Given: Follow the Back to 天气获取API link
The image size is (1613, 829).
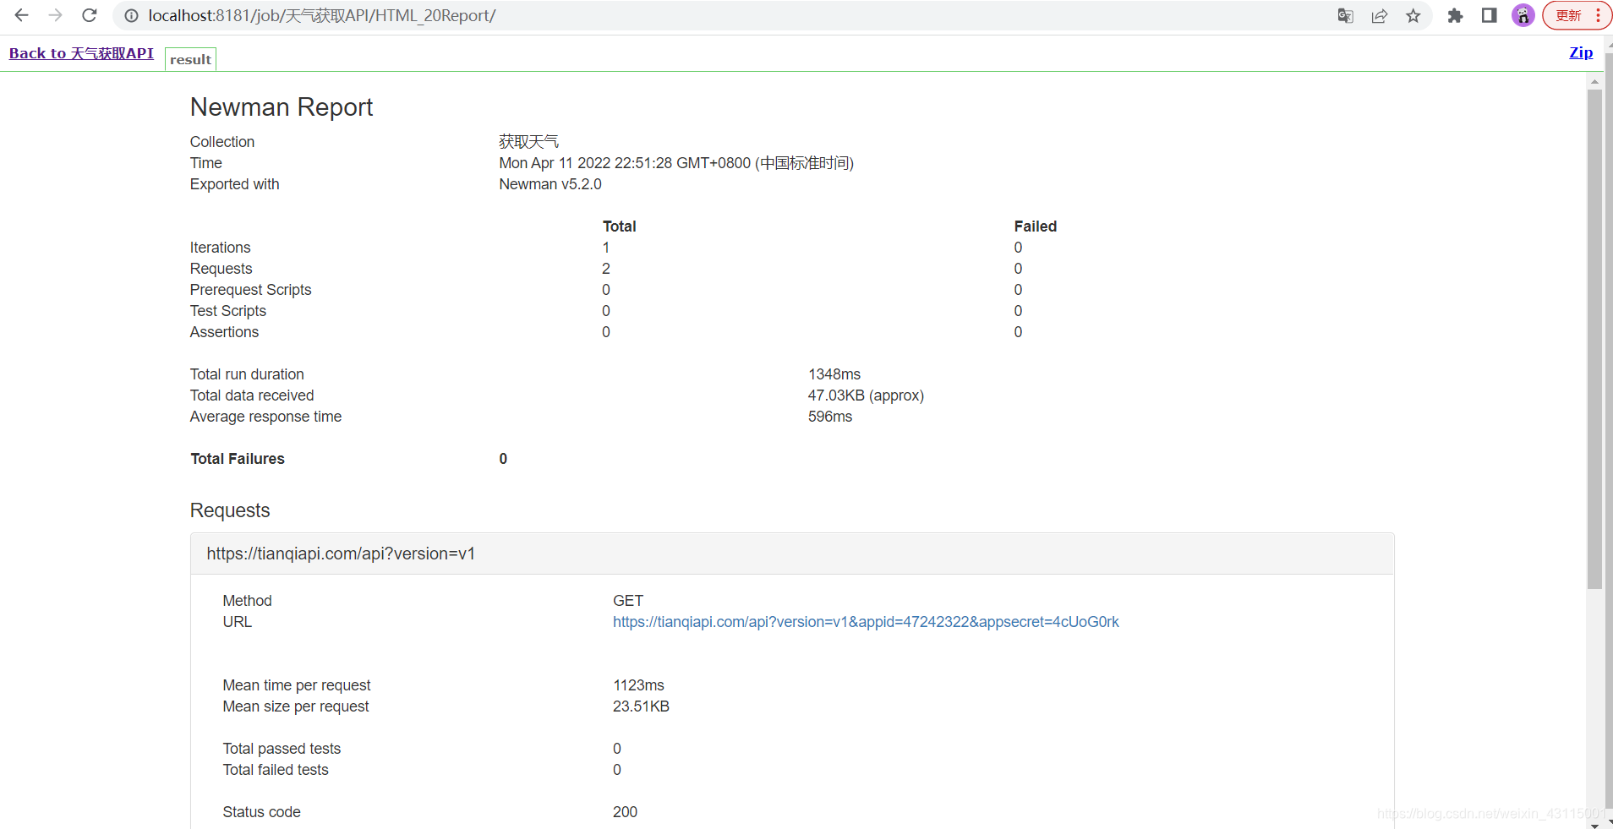Looking at the screenshot, I should (81, 53).
